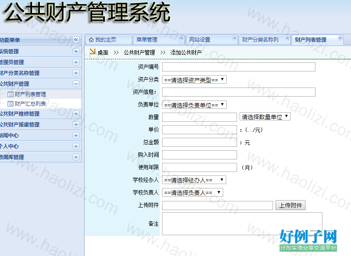Focus the 单价 input field
The height and width of the screenshot is (256, 351).
(x=199, y=130)
